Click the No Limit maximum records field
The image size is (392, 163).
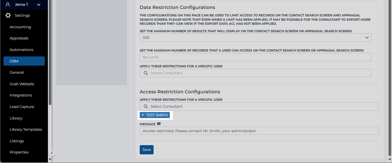(255, 57)
